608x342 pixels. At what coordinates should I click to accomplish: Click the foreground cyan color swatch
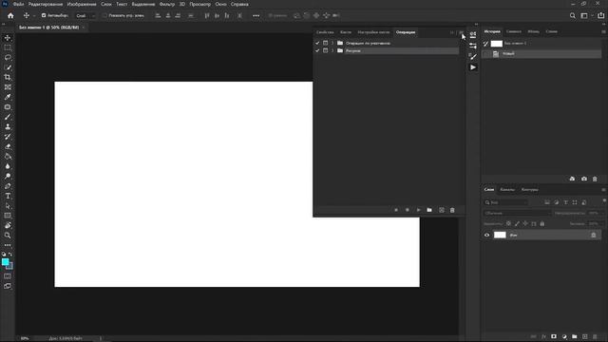click(5, 262)
